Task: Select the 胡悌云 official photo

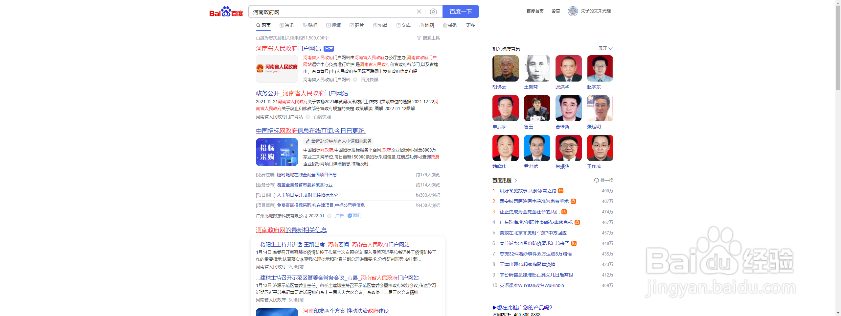Action: (x=505, y=68)
